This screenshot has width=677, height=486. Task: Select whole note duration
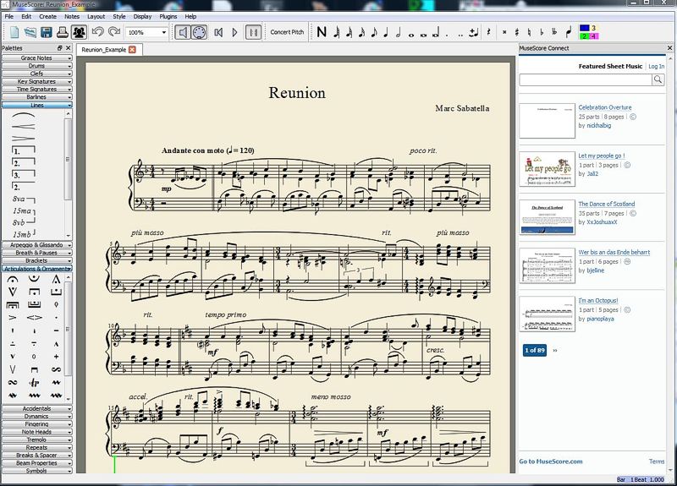coord(411,34)
